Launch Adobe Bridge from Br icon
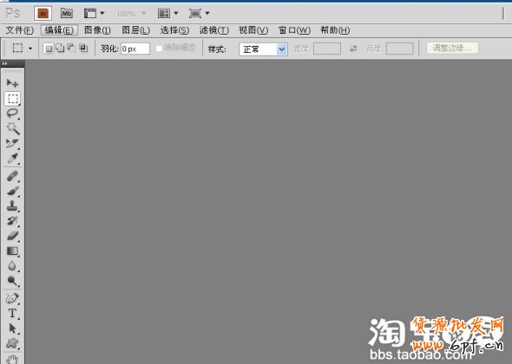Screen dimensions: 512x364 tap(43, 14)
